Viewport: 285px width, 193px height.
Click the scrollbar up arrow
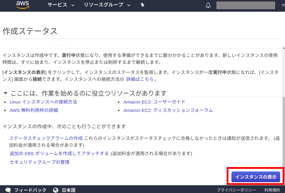[x=284, y=48]
